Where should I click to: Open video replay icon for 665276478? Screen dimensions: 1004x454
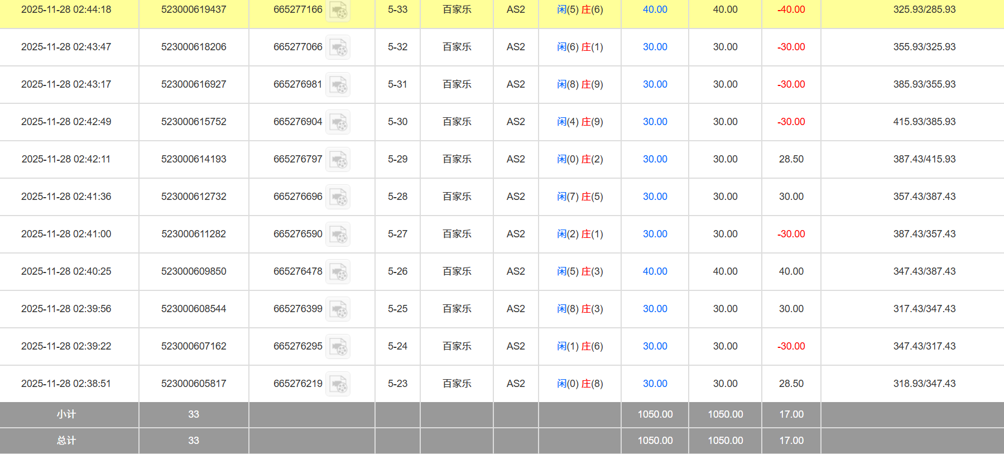point(338,272)
